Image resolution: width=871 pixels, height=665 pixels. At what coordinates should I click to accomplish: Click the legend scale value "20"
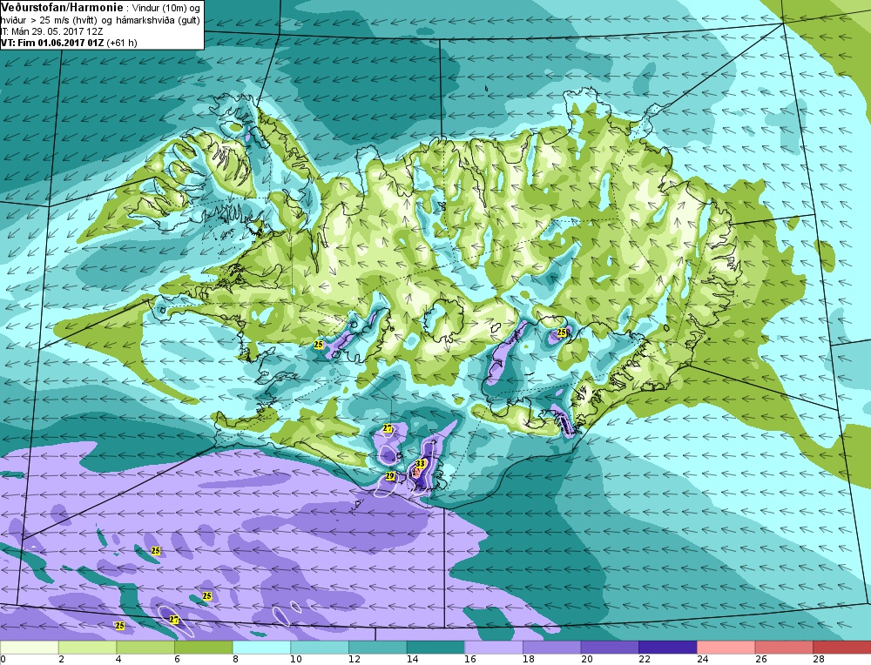point(586,660)
